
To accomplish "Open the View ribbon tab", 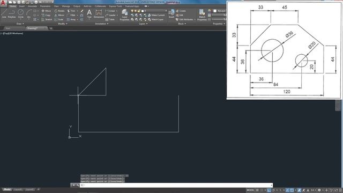I will pos(56,6).
